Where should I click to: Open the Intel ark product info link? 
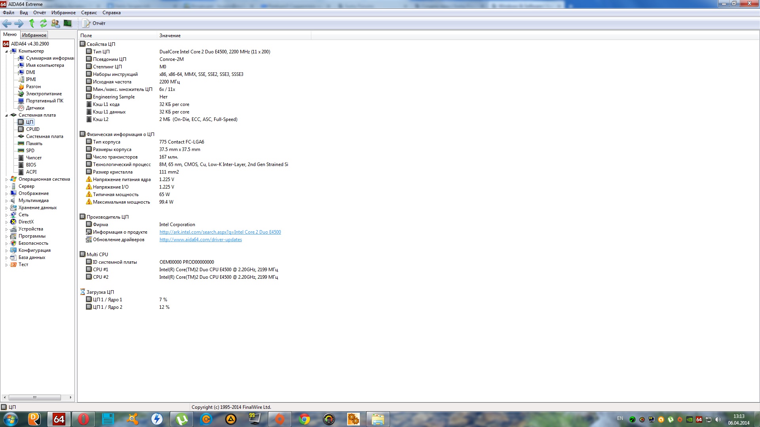(220, 232)
